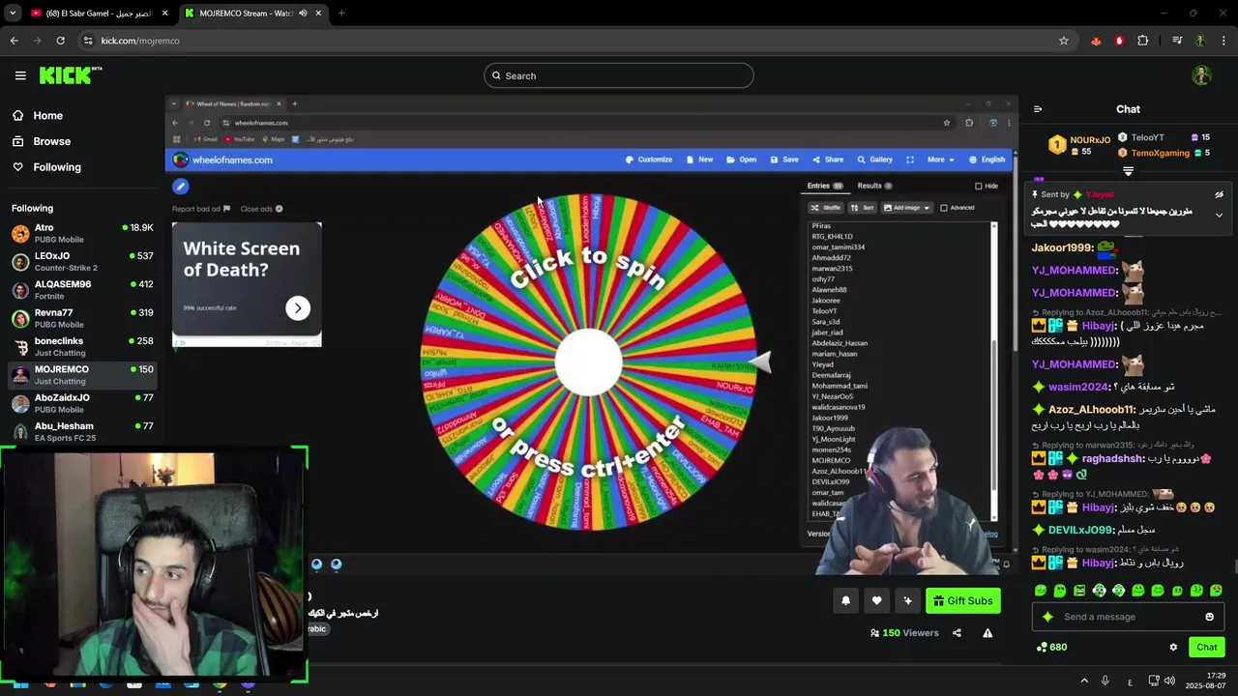Viewport: 1238px width, 696px height.
Task: Switch to the Results tab
Action: point(874,186)
